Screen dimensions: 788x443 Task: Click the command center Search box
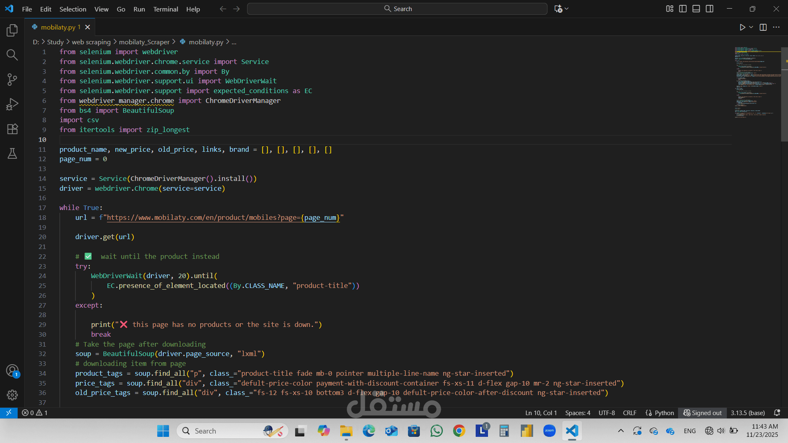397,9
